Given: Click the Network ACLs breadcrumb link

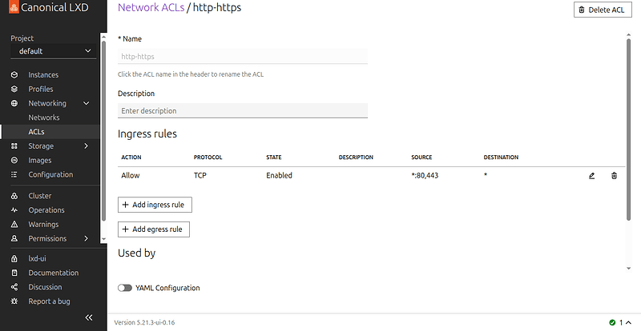Looking at the screenshot, I should (x=150, y=9).
